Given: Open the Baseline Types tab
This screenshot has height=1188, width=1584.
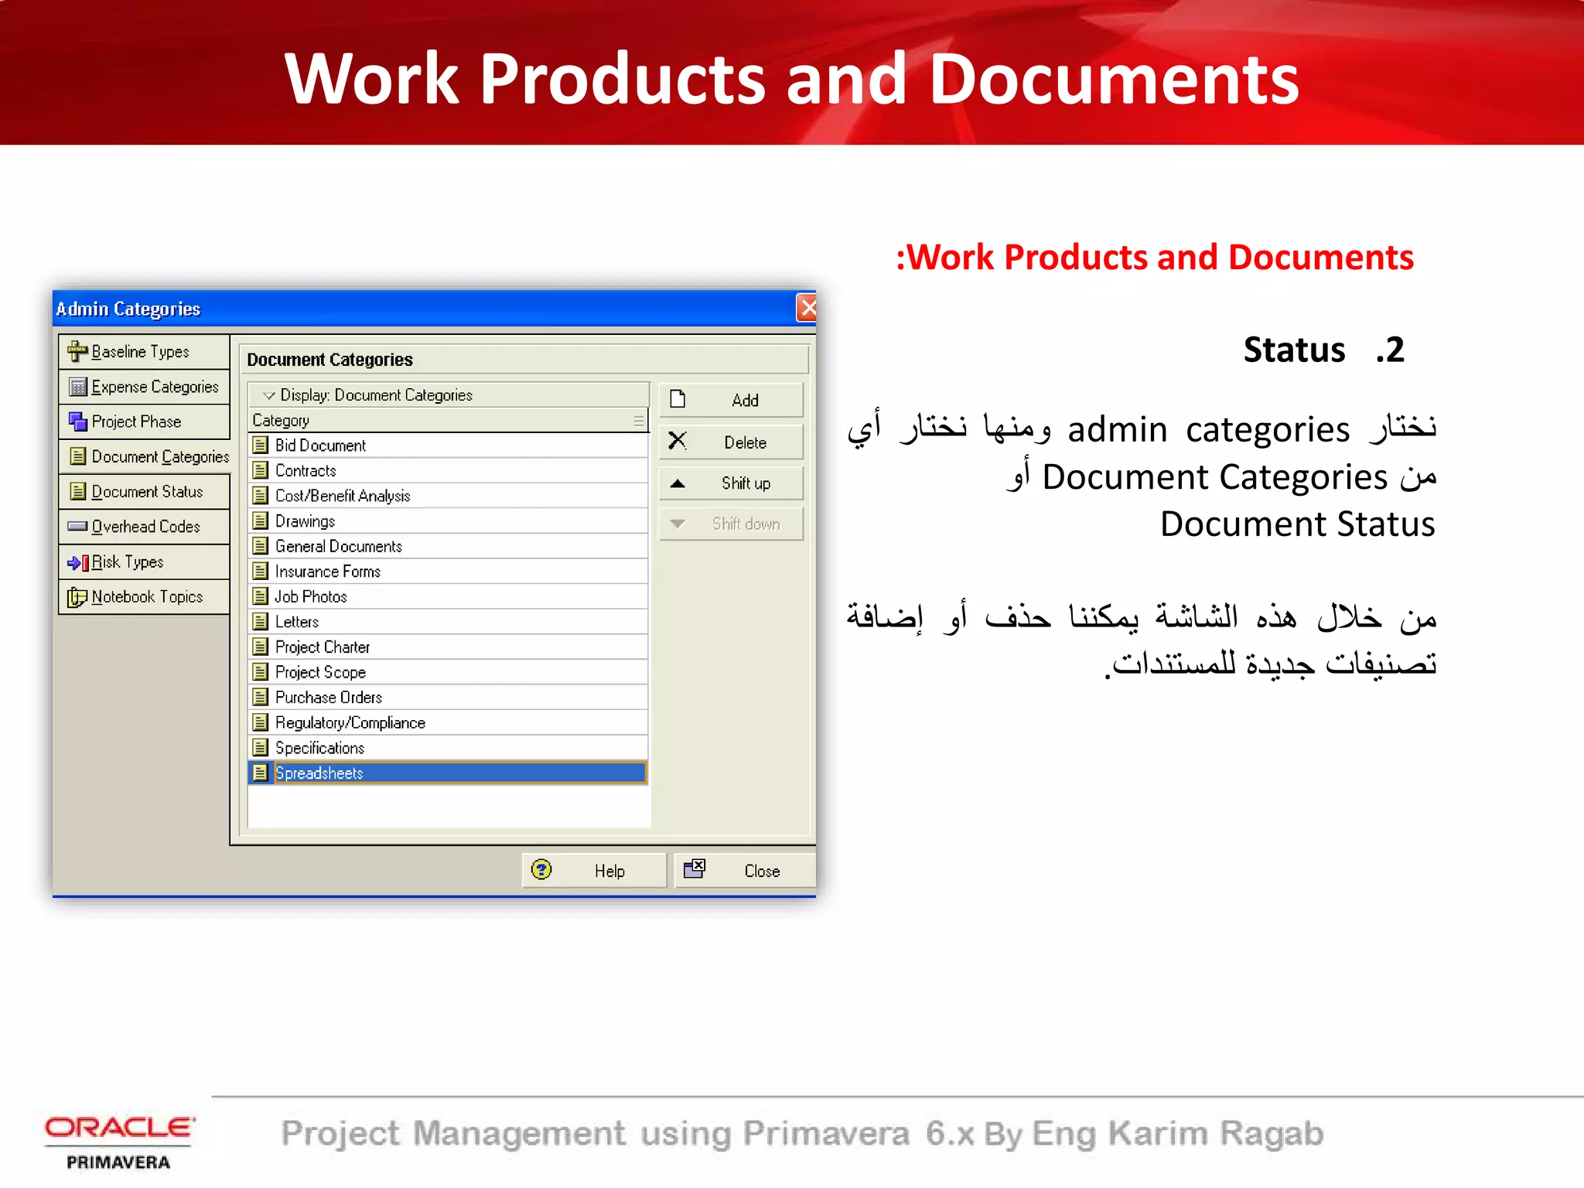Looking at the screenshot, I should click(x=145, y=352).
